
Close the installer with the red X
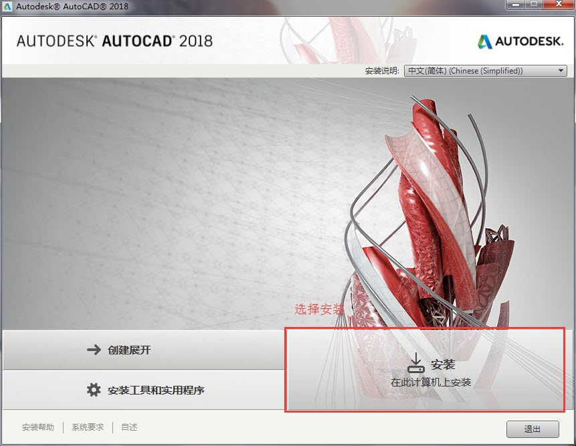(559, 5)
